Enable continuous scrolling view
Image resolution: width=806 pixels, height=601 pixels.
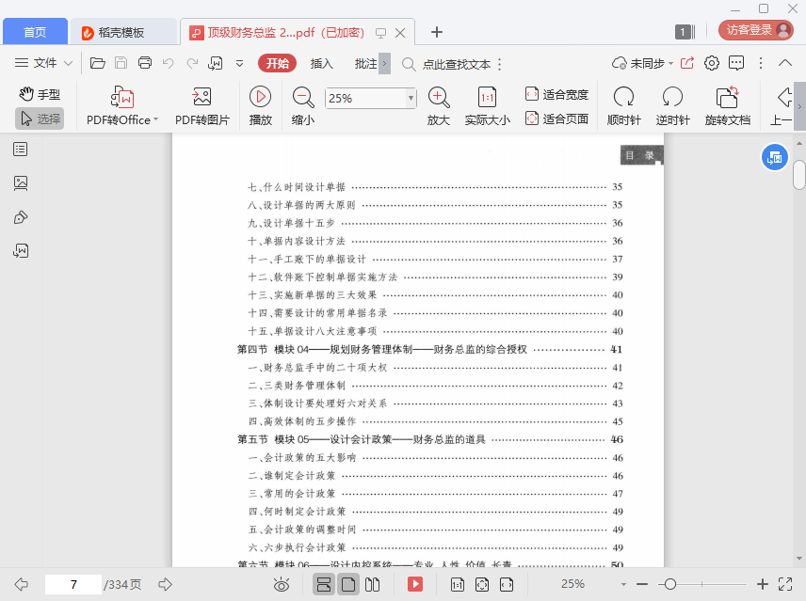click(324, 584)
